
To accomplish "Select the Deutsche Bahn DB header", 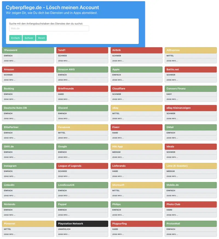I will [28, 108].
